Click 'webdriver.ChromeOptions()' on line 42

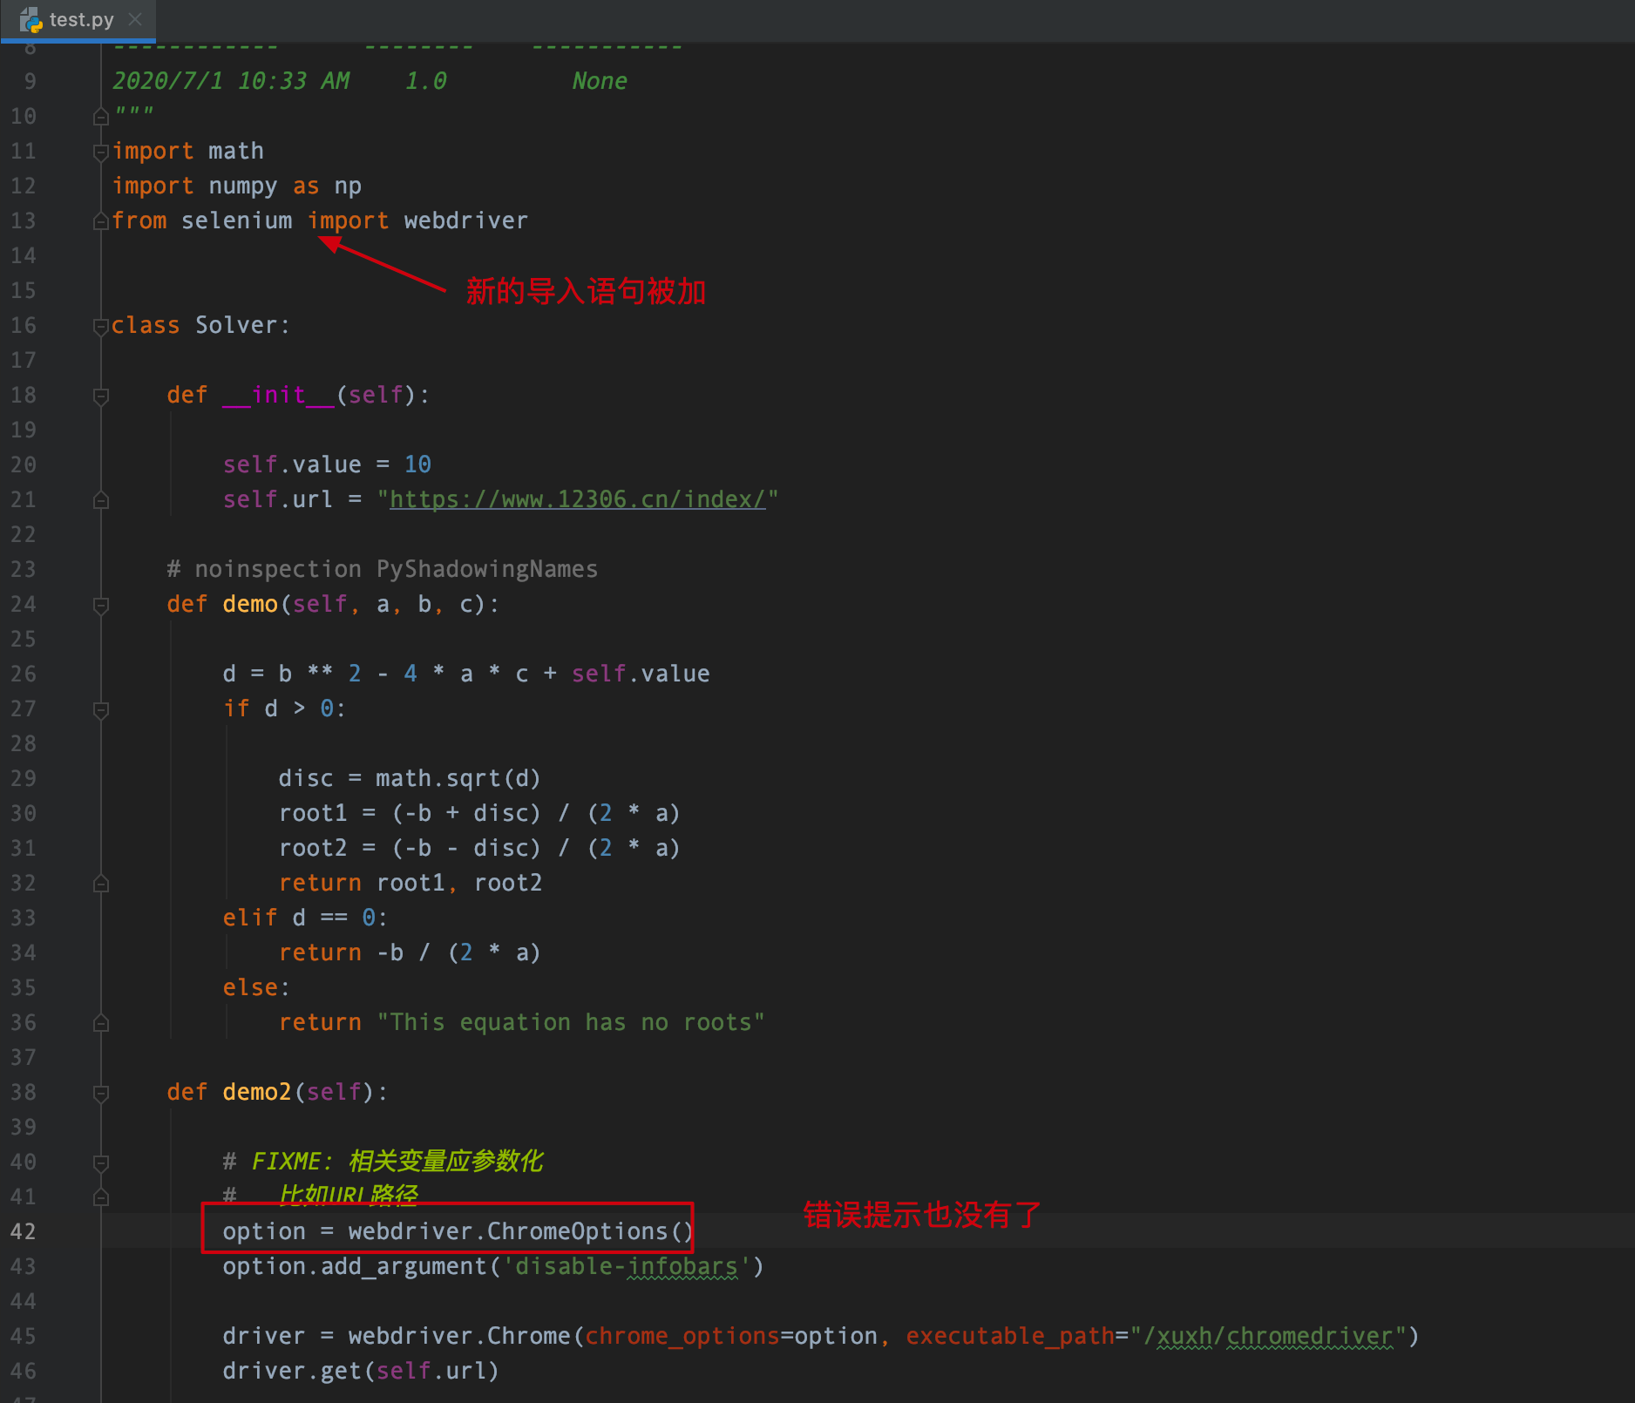[520, 1231]
